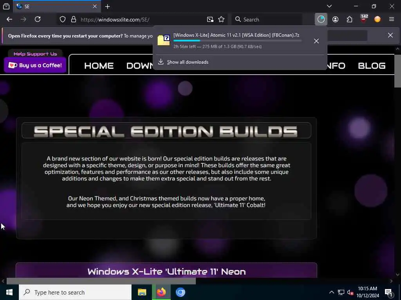The height and width of the screenshot is (300, 401).
Task: Click the Buy us a Coffee button
Action: pyautogui.click(x=35, y=65)
